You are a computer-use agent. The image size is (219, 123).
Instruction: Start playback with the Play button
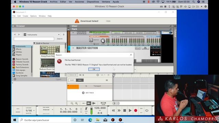pos(130,111)
